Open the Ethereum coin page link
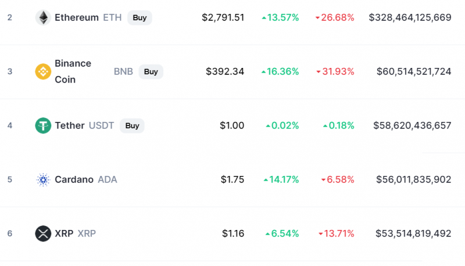465x266 pixels. coord(77,17)
